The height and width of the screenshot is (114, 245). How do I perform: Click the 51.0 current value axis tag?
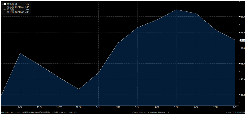(x=242, y=40)
